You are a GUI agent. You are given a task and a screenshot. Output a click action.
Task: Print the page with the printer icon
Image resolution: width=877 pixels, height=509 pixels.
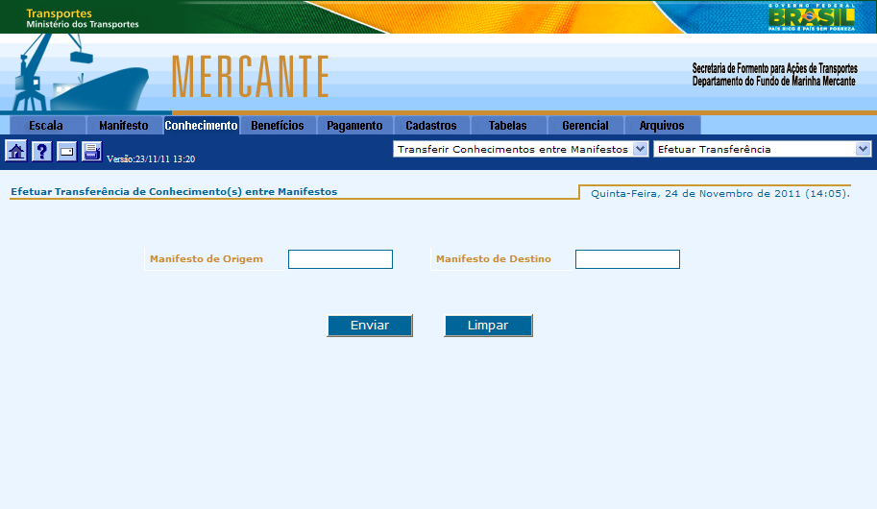pyautogui.click(x=91, y=151)
